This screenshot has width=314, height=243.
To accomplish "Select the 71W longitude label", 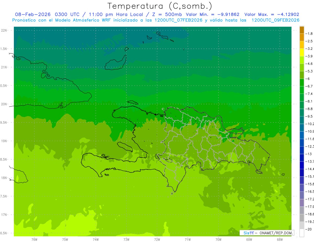I will tap(188, 240).
